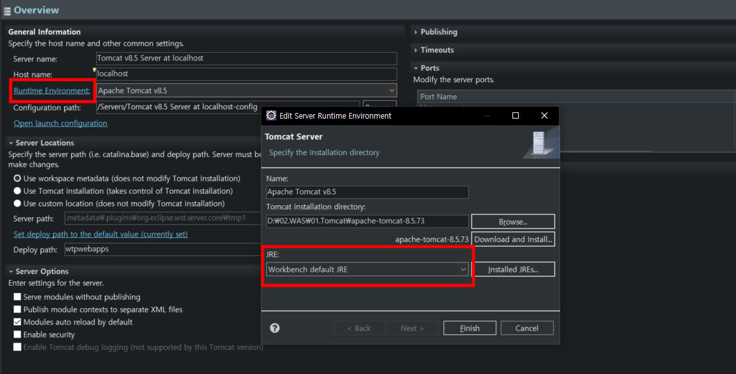736x374 pixels.
Task: Expand the Publishing section
Action: click(x=438, y=32)
